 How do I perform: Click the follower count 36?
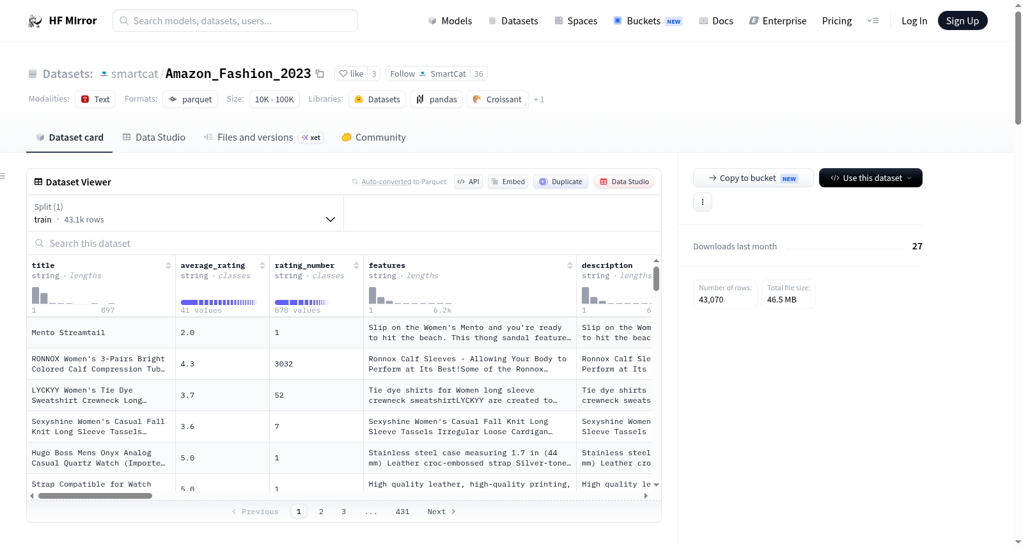tap(479, 74)
